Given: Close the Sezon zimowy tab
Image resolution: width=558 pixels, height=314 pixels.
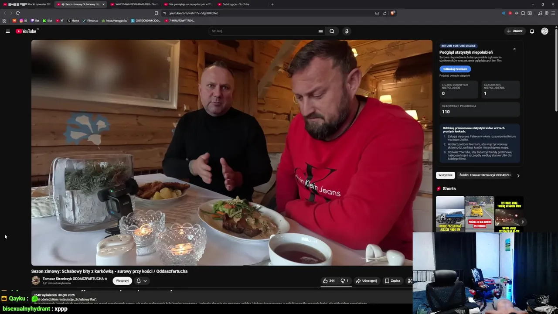Looking at the screenshot, I should pos(103,4).
